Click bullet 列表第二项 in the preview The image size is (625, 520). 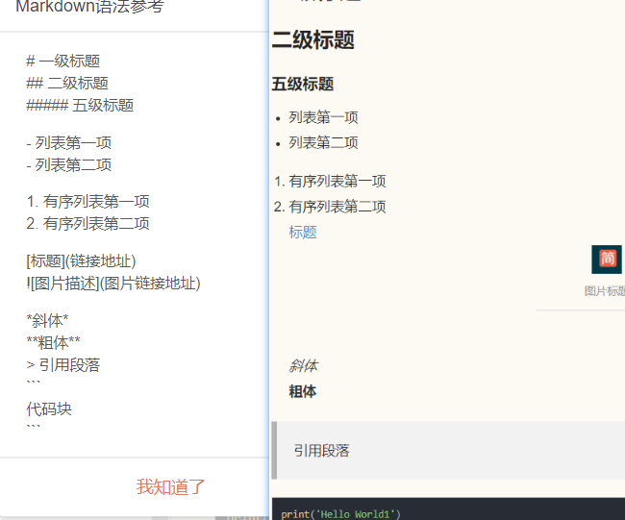click(x=323, y=142)
